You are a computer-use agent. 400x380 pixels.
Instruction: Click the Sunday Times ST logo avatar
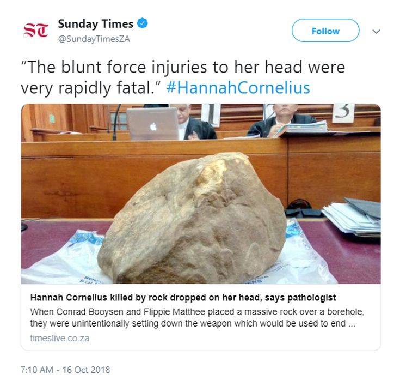point(36,30)
